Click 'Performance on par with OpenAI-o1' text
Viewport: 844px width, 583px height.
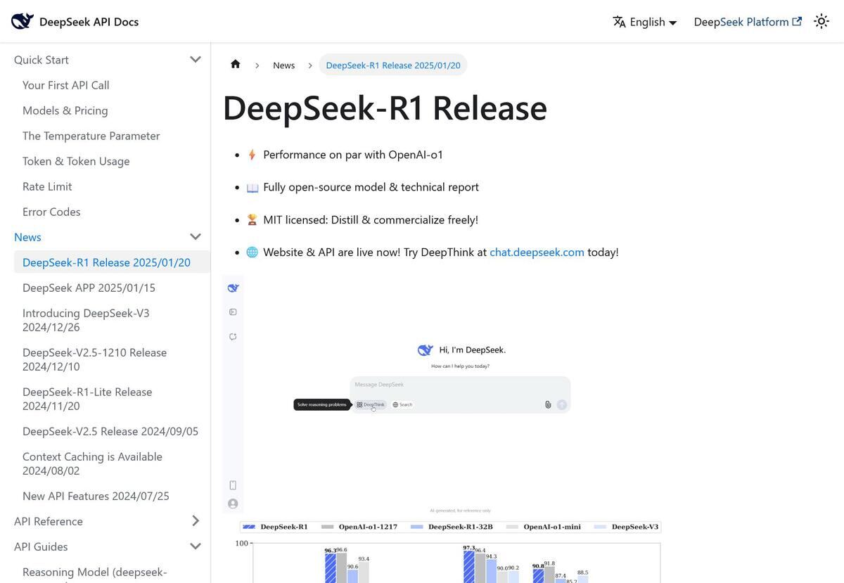pos(353,155)
